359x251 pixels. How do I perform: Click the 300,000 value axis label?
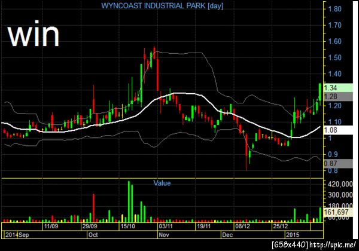[340, 195]
